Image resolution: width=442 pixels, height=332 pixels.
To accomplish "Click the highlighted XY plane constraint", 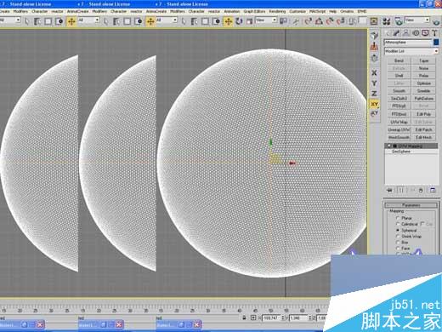I will 374,104.
